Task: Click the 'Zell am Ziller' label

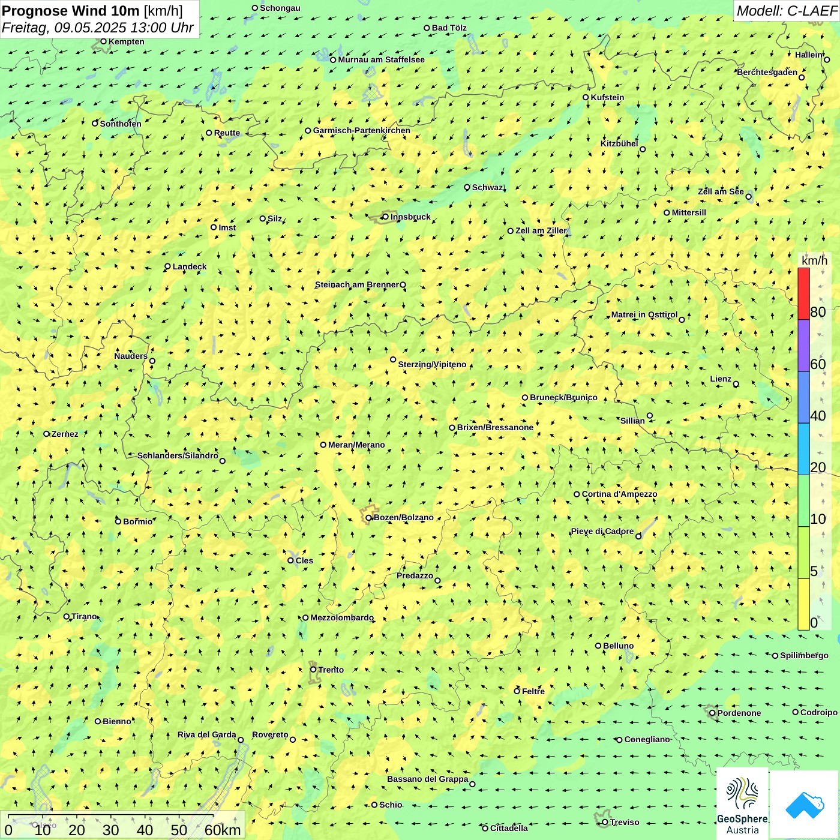Action: [x=541, y=230]
